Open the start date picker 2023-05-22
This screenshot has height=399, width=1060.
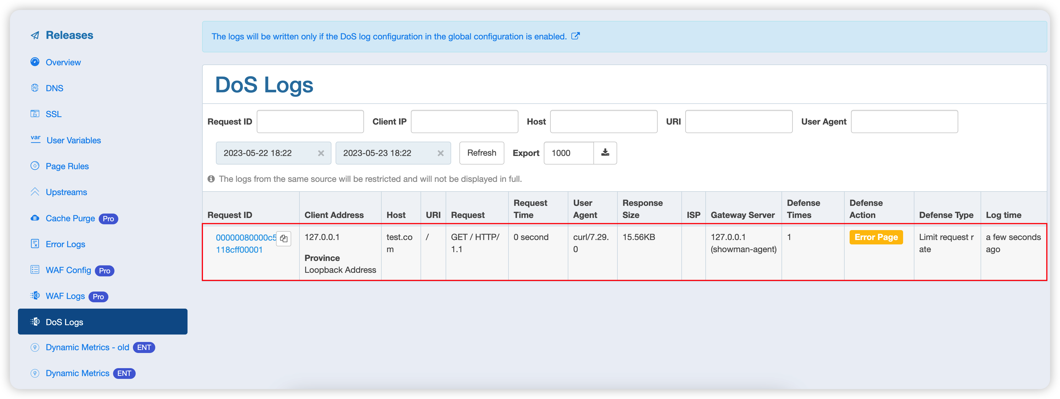[x=274, y=153]
